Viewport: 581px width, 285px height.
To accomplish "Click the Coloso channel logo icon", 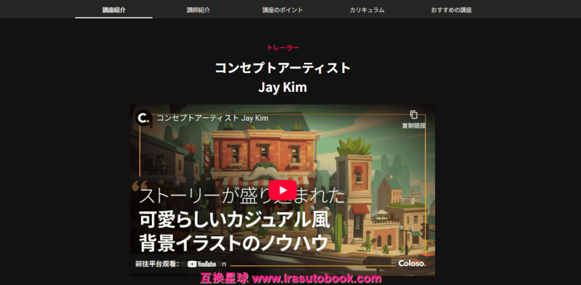I will (144, 118).
